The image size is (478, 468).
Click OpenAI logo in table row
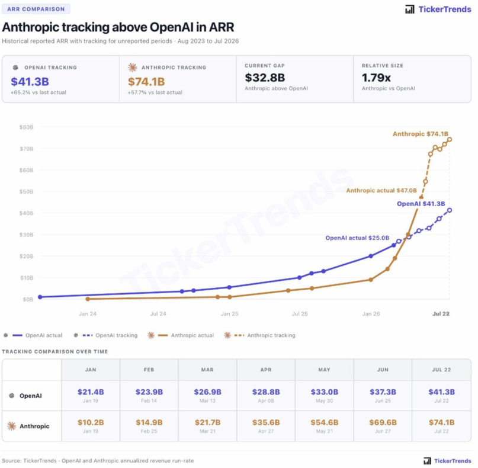pos(12,396)
